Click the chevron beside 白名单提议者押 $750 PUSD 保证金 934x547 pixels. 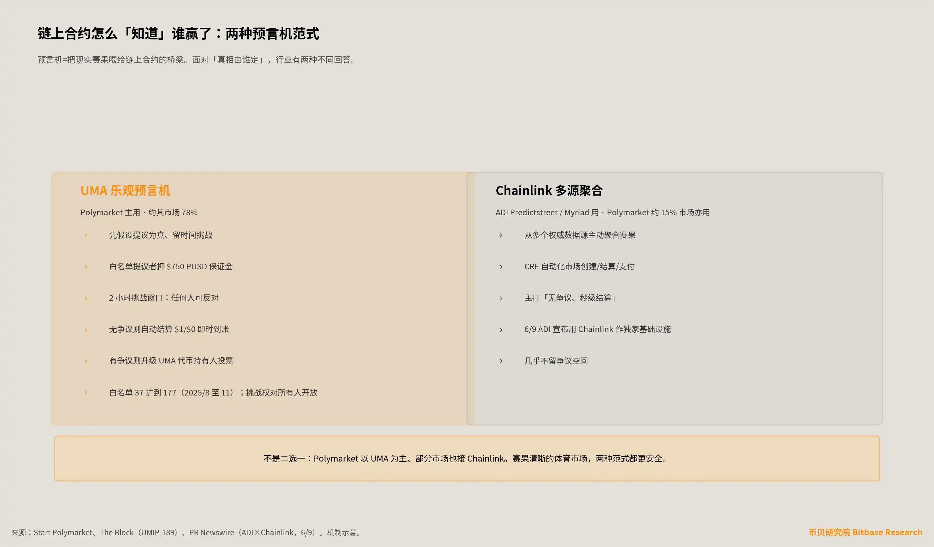click(86, 267)
